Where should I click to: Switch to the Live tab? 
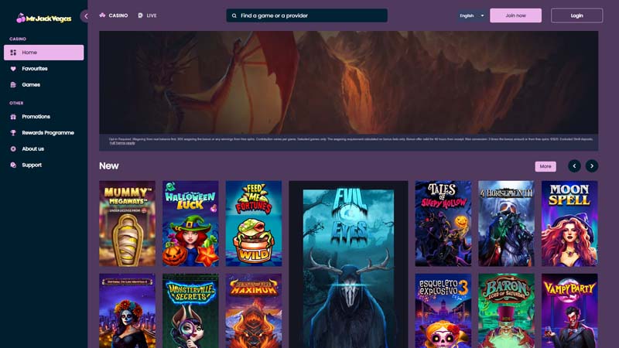(x=147, y=15)
